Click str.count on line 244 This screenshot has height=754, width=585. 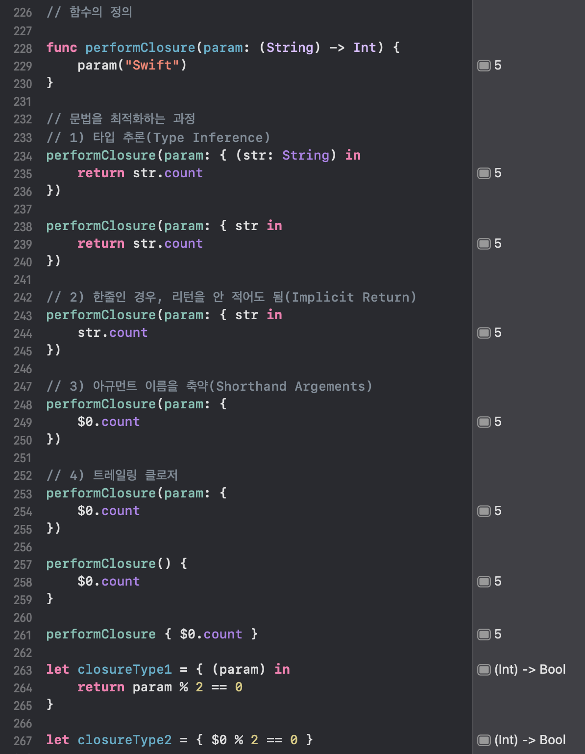[x=113, y=332]
